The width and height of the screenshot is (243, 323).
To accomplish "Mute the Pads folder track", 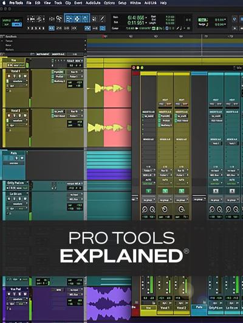I will pos(22,158).
